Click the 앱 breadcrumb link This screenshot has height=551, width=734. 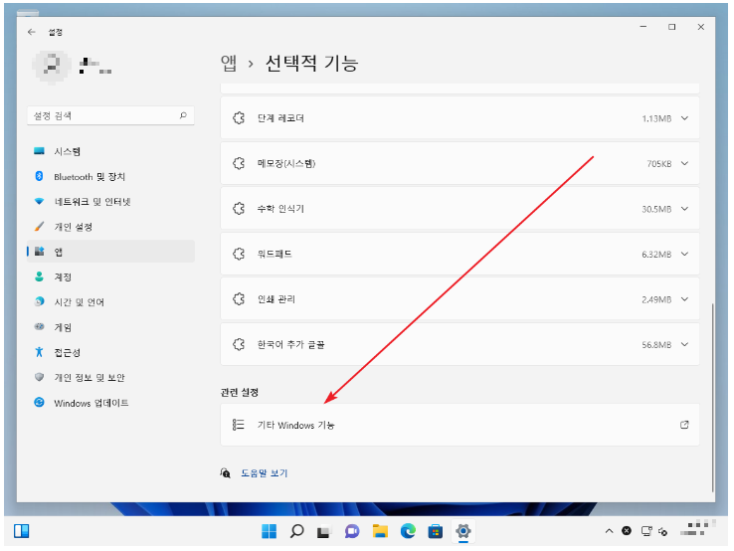pos(229,64)
